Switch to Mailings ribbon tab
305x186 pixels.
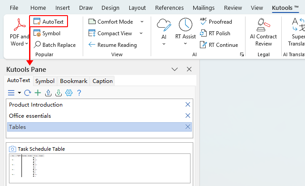tap(203, 8)
